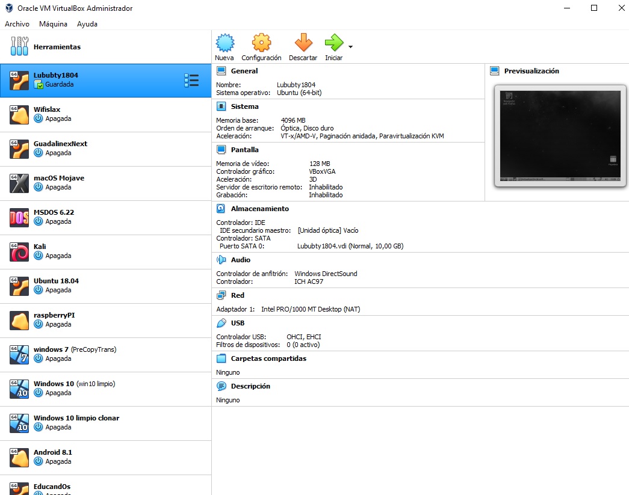Open Configuración gear icon

tap(261, 43)
